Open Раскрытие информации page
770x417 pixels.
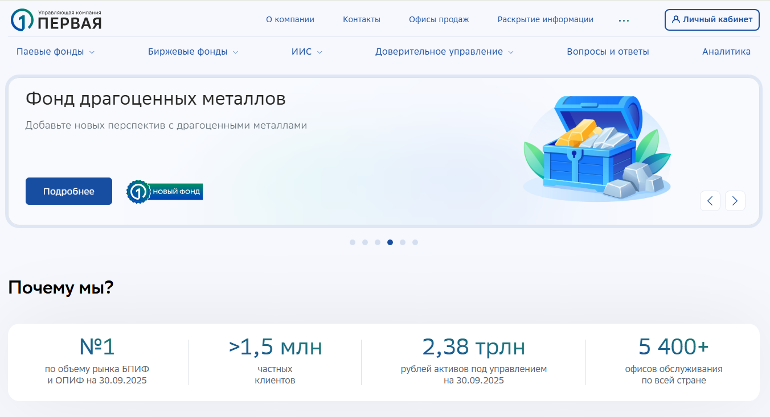(x=545, y=19)
